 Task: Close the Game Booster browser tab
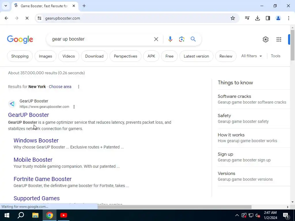(74, 6)
